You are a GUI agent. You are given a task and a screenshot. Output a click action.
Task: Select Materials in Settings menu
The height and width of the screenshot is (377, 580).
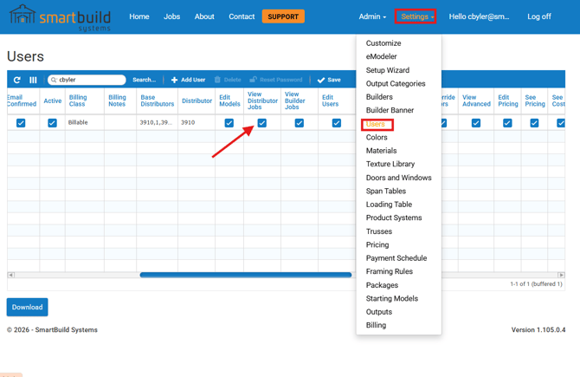tap(381, 151)
